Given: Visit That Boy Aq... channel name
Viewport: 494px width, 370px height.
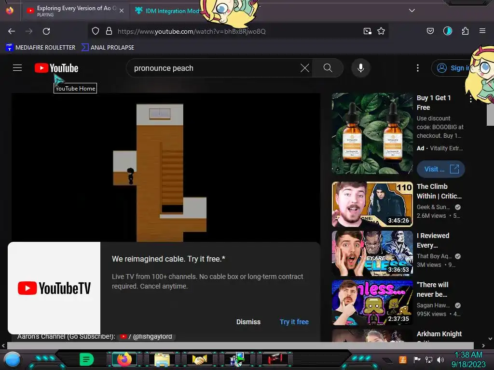Looking at the screenshot, I should (434, 256).
